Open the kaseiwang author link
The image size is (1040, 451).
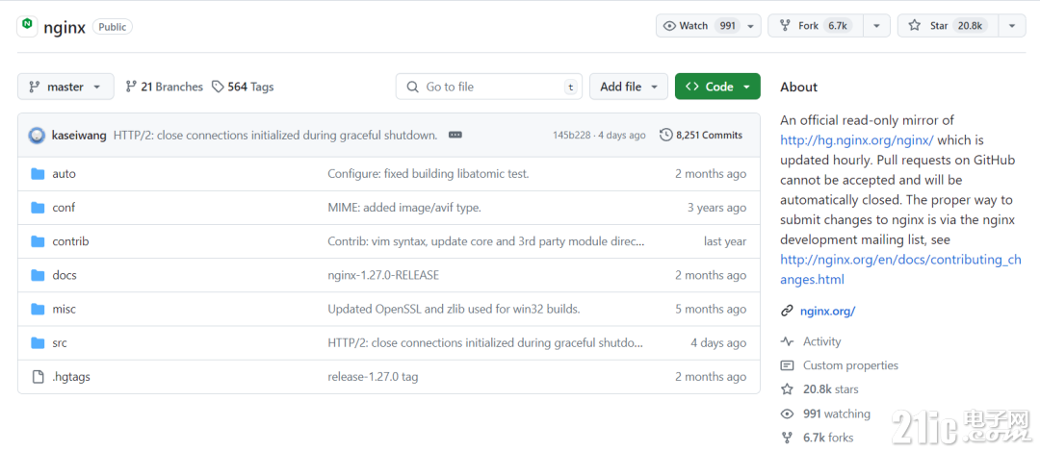pos(78,136)
